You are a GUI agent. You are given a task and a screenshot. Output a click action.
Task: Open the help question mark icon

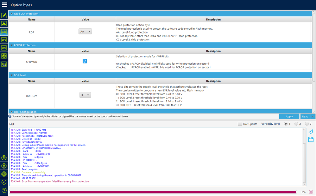pyautogui.click(x=4, y=190)
